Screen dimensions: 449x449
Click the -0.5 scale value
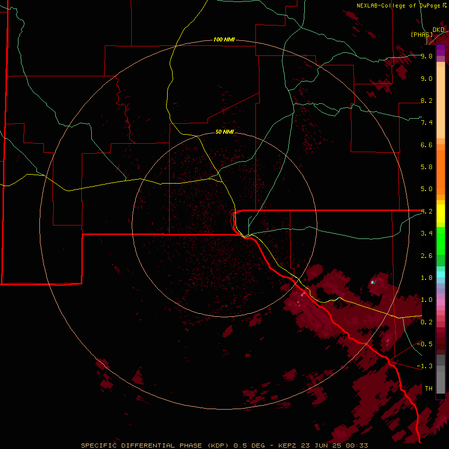pos(425,344)
